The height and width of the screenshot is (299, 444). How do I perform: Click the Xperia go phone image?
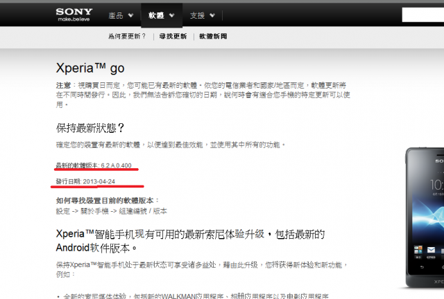425,217
